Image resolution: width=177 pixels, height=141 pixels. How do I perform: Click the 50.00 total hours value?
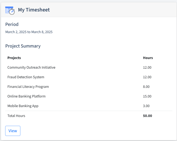pos(147,116)
